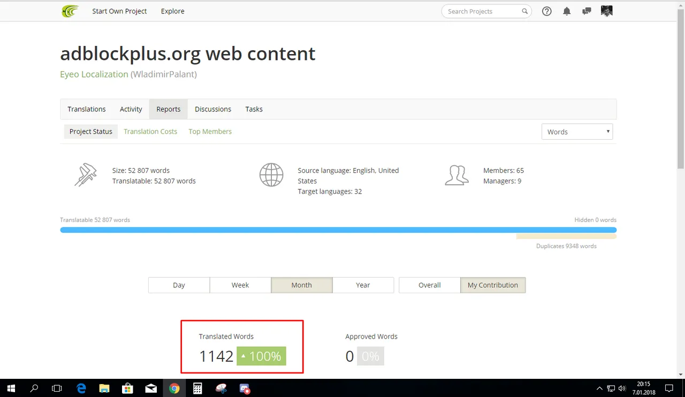Screen dimensions: 685x397
Task: Select Month time period
Action: [302, 285]
